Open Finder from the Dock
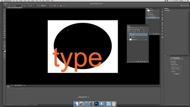The height and width of the screenshot is (107, 190). (76, 104)
